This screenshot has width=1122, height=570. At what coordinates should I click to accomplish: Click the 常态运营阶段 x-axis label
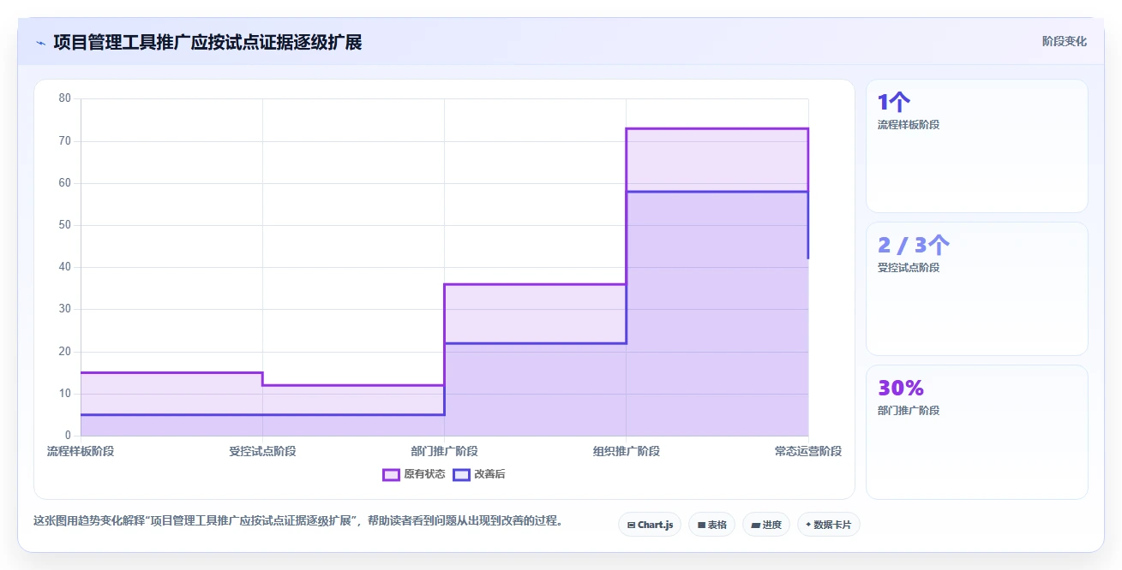[807, 451]
